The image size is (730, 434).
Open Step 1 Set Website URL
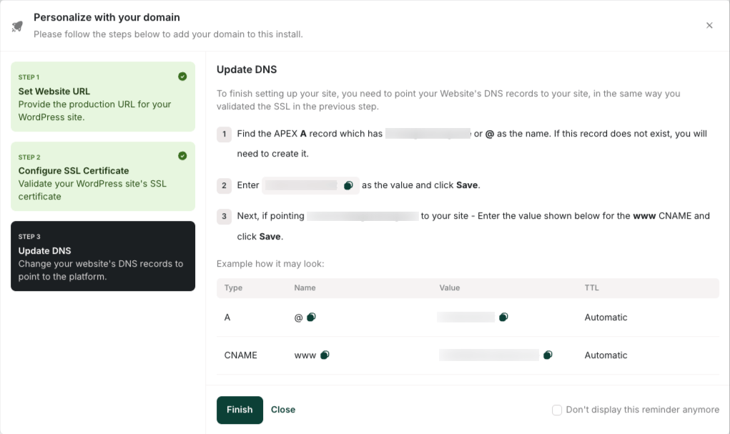pyautogui.click(x=103, y=97)
